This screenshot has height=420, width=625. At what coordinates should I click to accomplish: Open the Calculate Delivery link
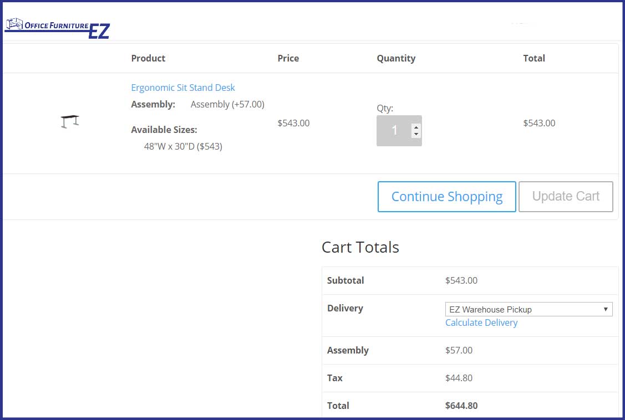[481, 323]
